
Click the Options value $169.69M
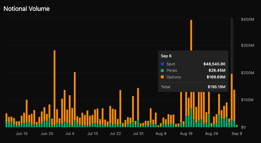click(x=216, y=77)
